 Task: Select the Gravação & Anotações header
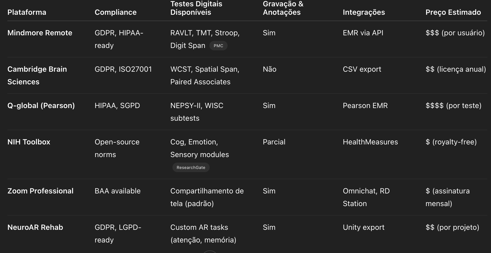(283, 8)
